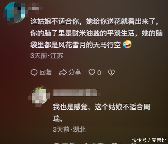Click the share arrow icon

pos(63,73)
